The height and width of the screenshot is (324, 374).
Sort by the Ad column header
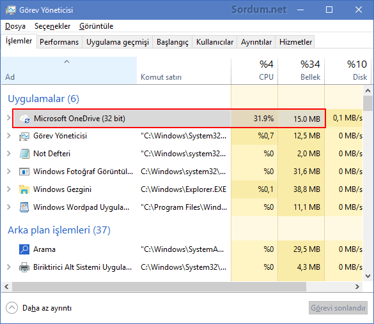pos(69,70)
